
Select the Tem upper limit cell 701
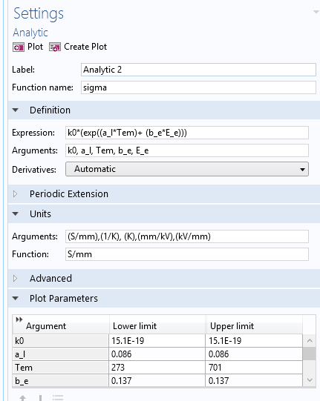click(254, 368)
